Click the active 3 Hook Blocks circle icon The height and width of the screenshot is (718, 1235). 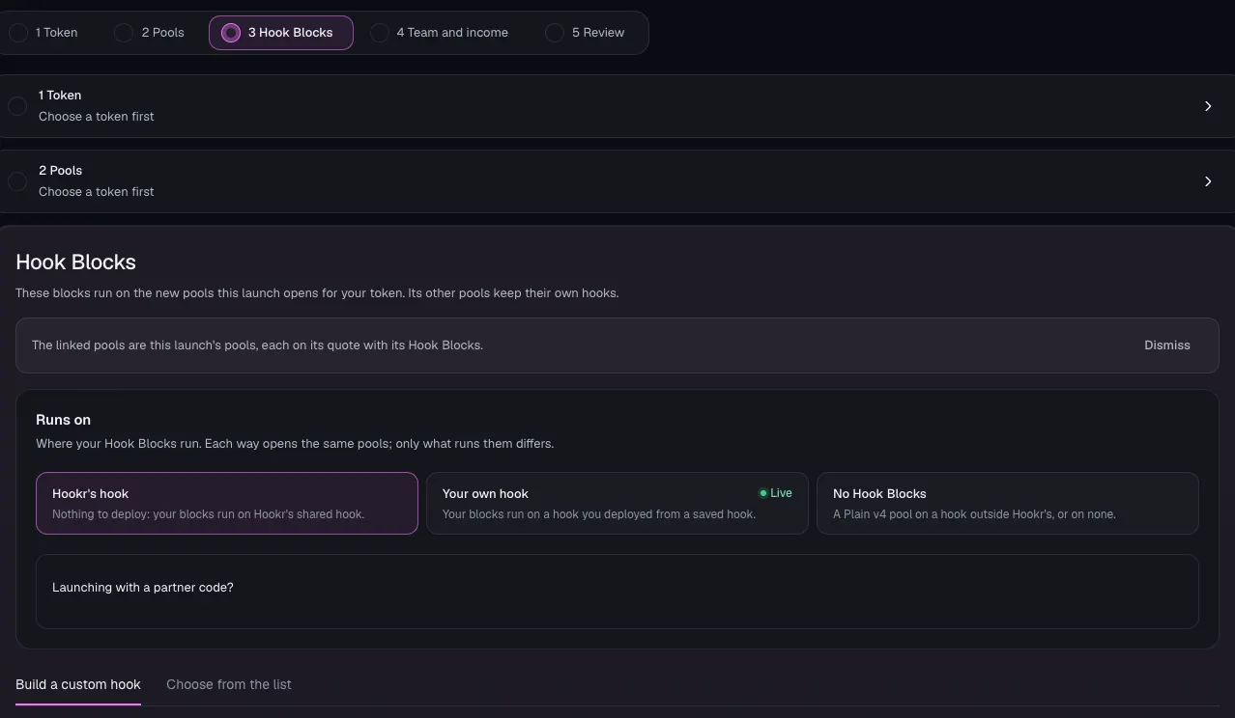click(x=230, y=33)
